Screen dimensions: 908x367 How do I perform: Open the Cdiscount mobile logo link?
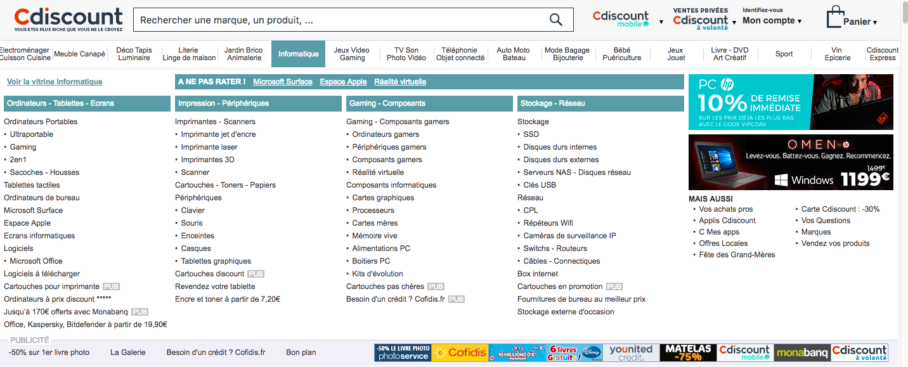621,19
